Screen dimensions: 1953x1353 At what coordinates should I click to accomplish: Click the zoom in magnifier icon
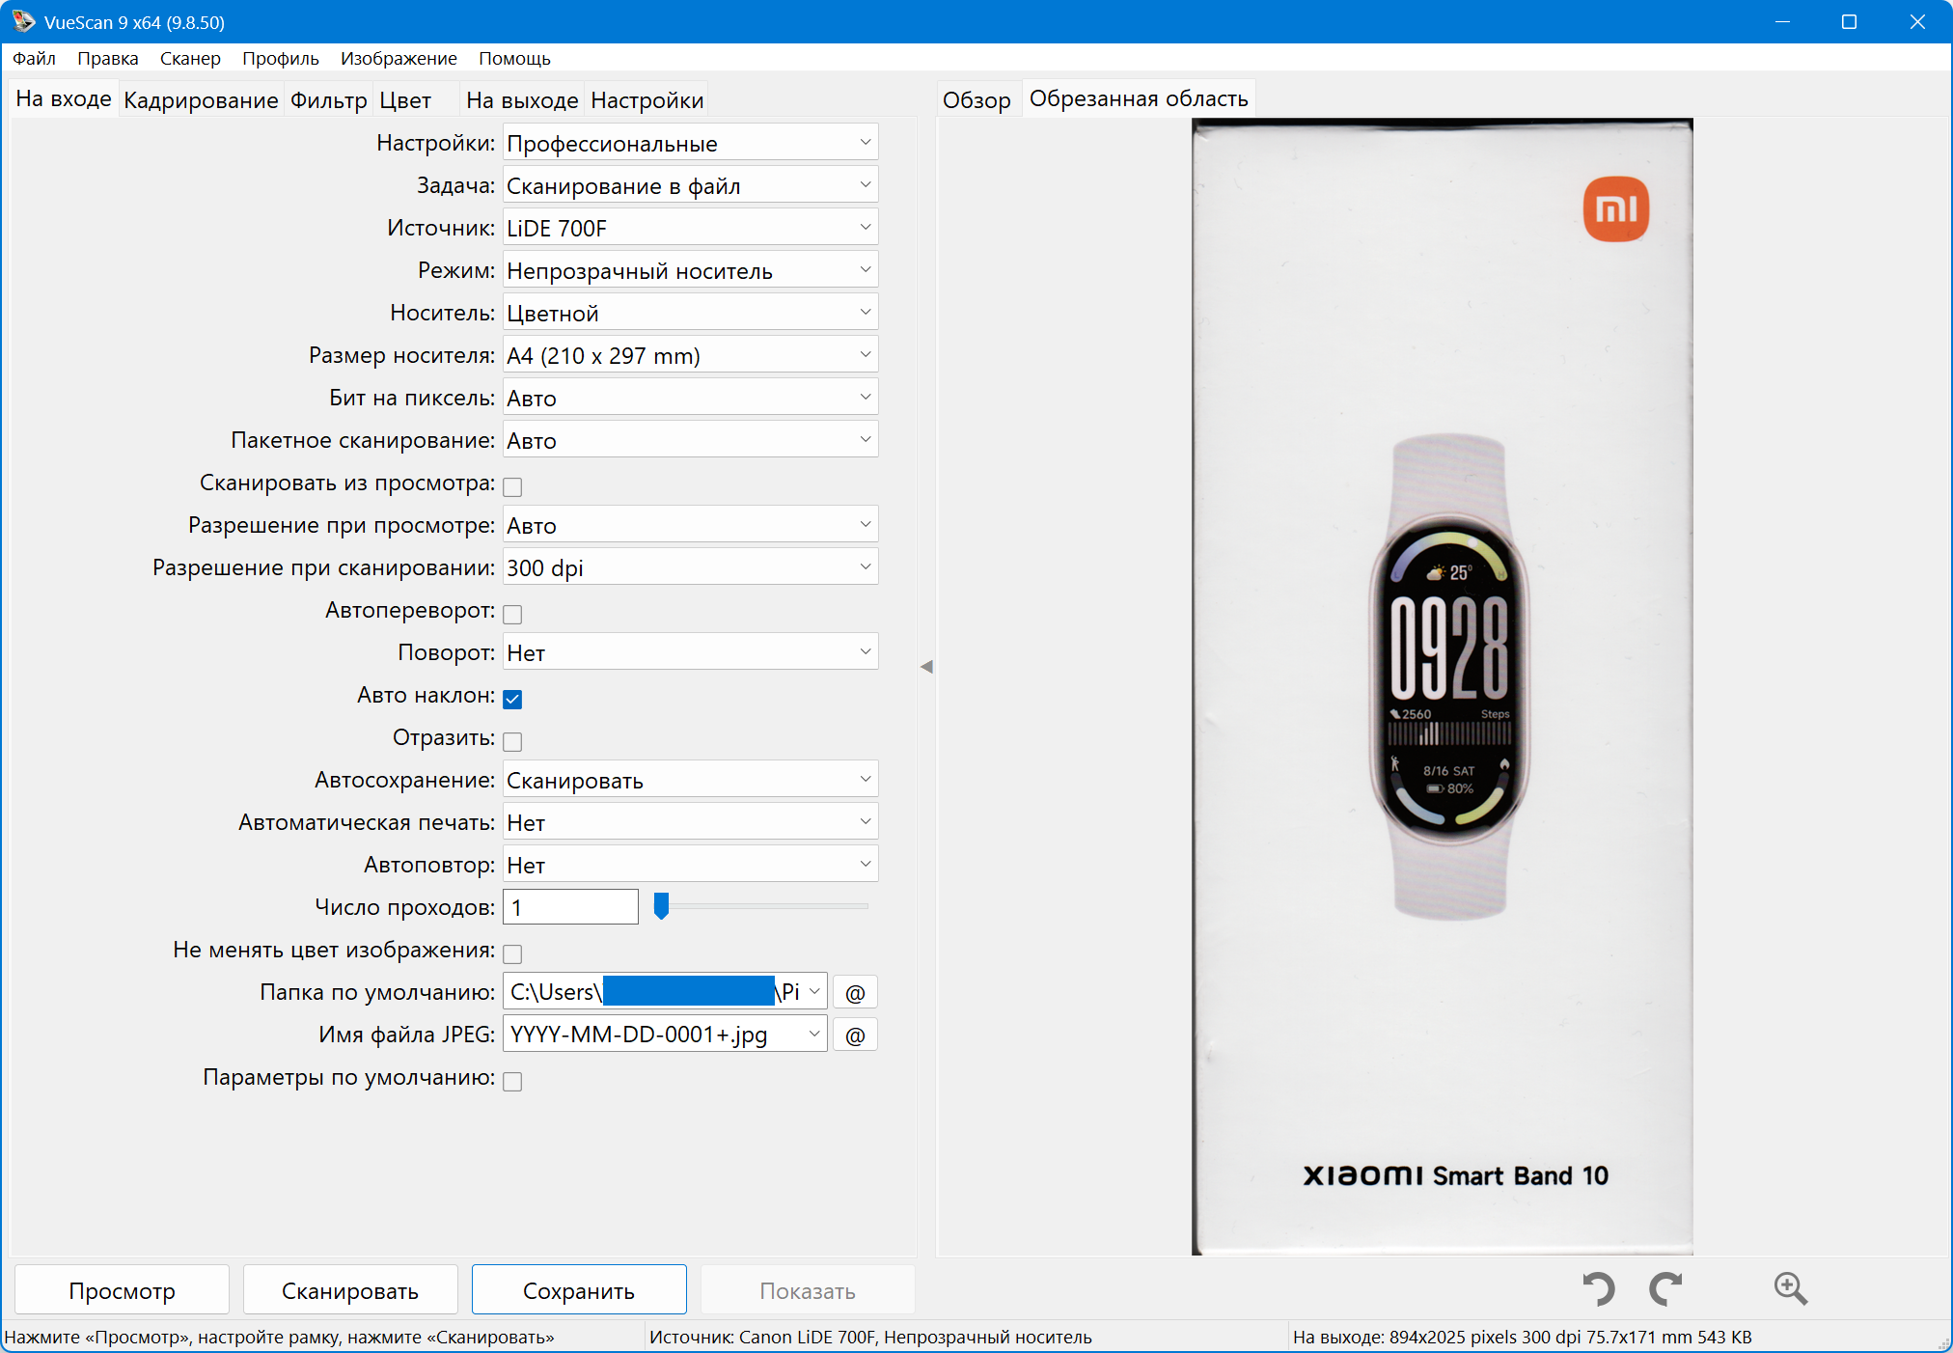1790,1288
